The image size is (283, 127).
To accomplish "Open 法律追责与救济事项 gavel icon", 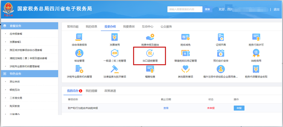I will coord(115,69).
